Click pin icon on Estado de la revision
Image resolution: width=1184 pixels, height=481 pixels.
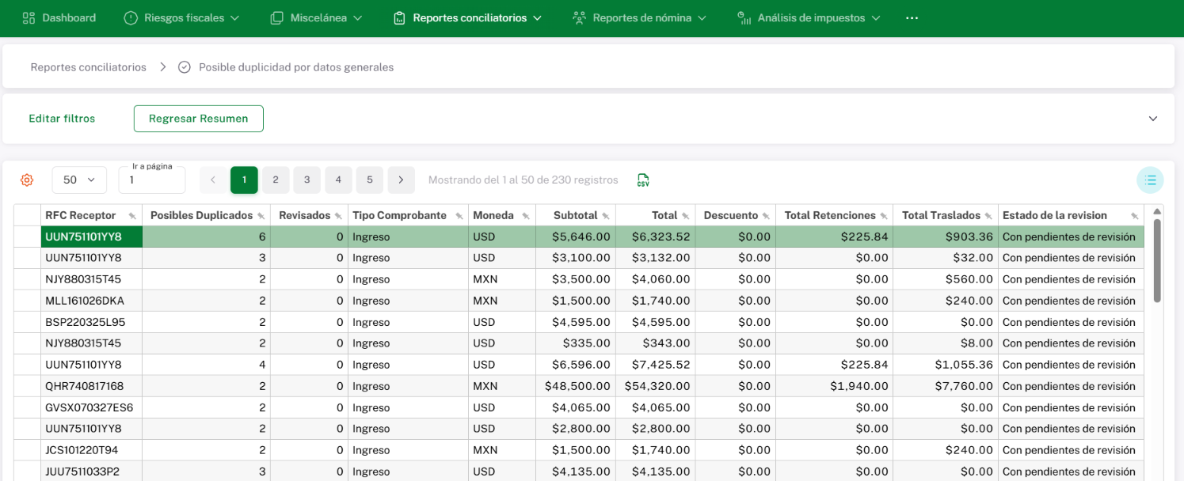[x=1134, y=216]
